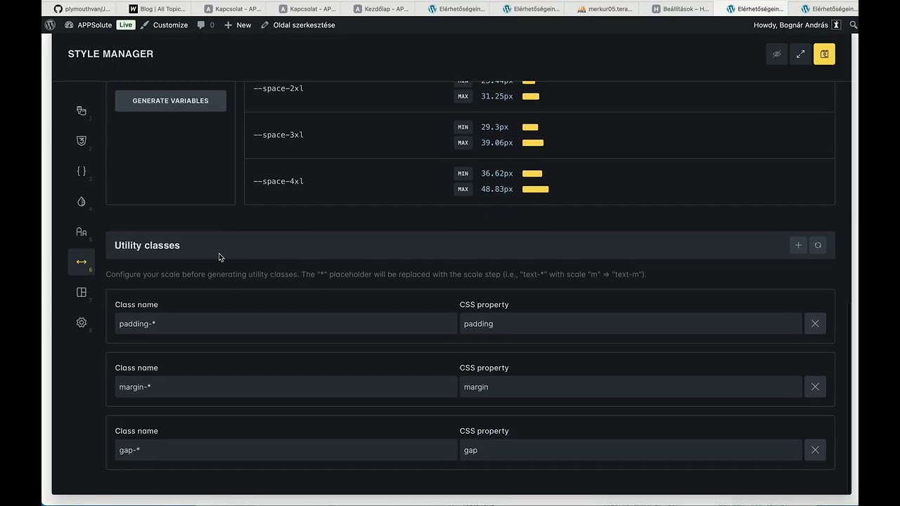Switch to the Kezdőlap browser tab

coord(380,8)
